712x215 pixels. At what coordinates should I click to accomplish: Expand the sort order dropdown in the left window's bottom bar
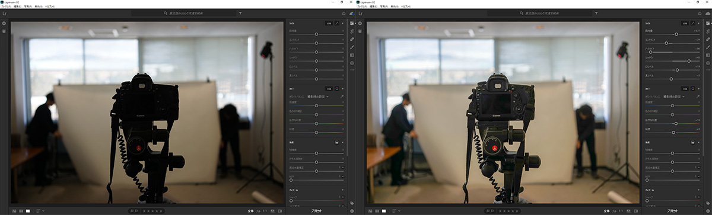click(x=40, y=210)
